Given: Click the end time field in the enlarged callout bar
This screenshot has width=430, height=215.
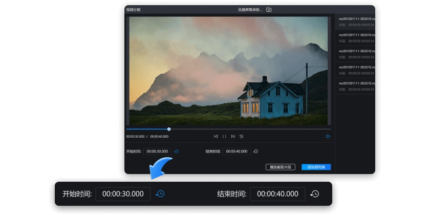Looking at the screenshot, I should 277,194.
